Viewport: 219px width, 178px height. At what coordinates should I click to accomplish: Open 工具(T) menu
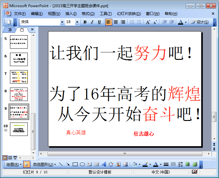[106, 14]
